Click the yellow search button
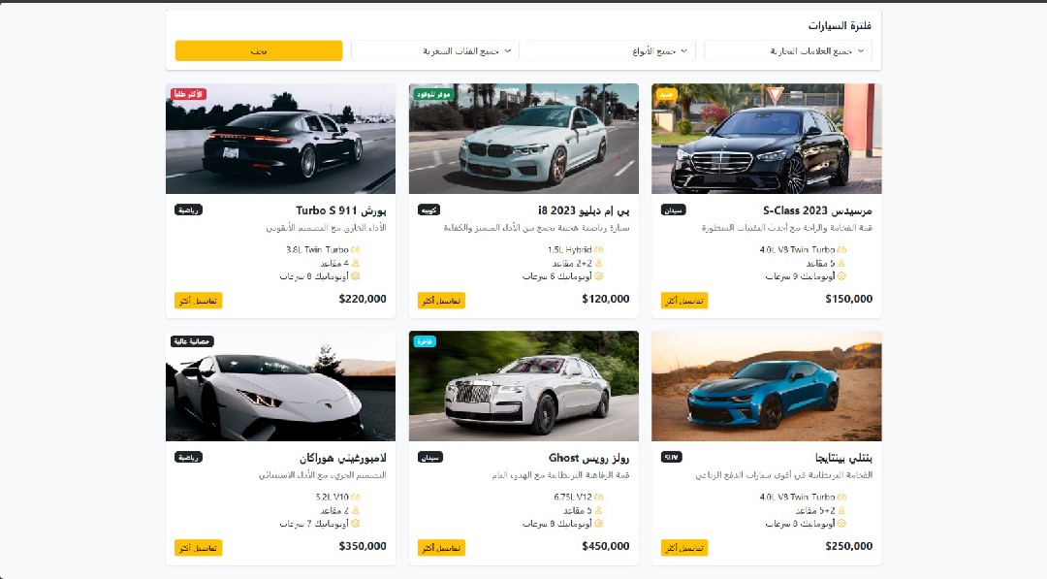The height and width of the screenshot is (579, 1047). pyautogui.click(x=259, y=50)
